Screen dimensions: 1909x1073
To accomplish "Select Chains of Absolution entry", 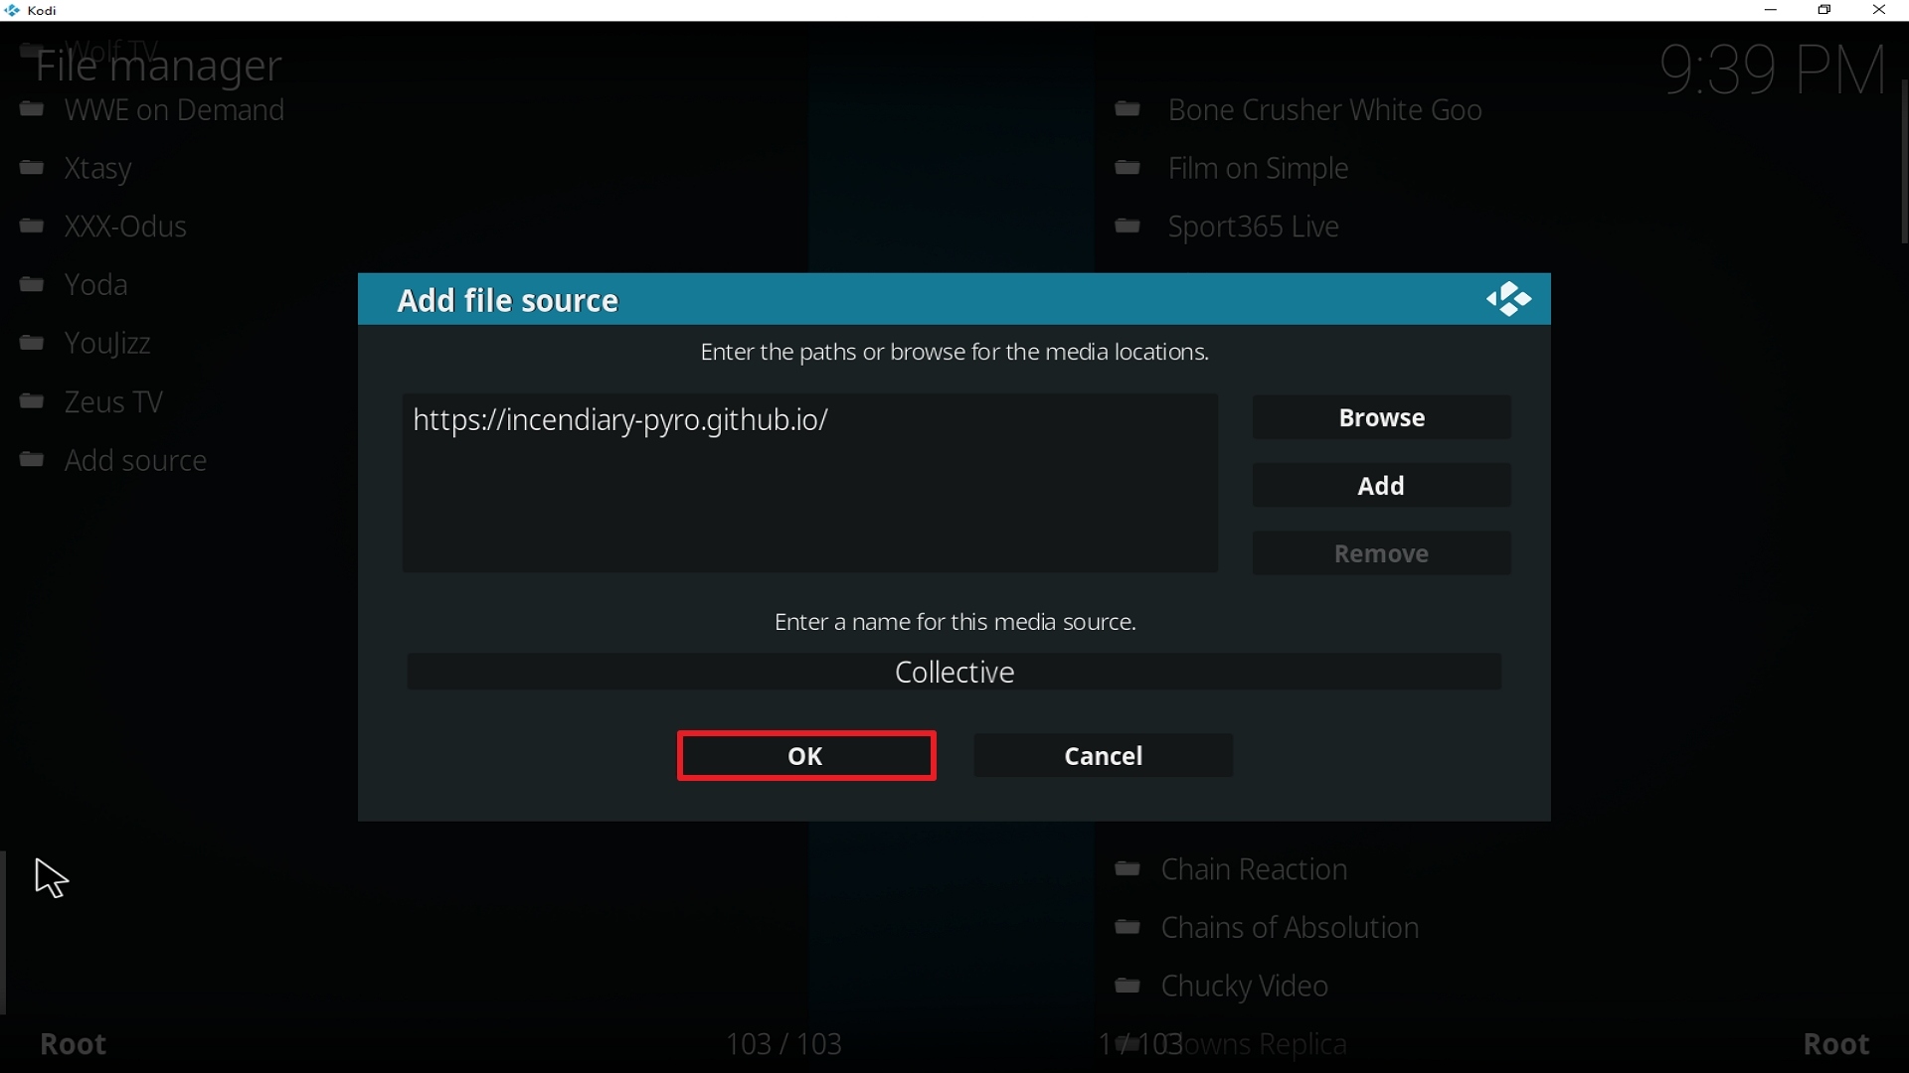I will tap(1291, 929).
